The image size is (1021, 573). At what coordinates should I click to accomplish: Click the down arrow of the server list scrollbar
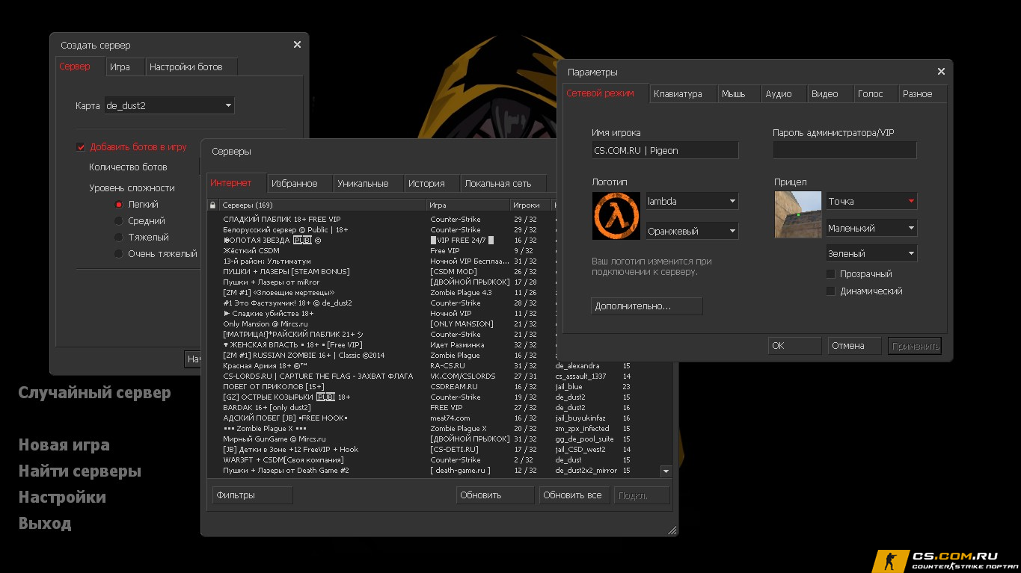tap(666, 471)
